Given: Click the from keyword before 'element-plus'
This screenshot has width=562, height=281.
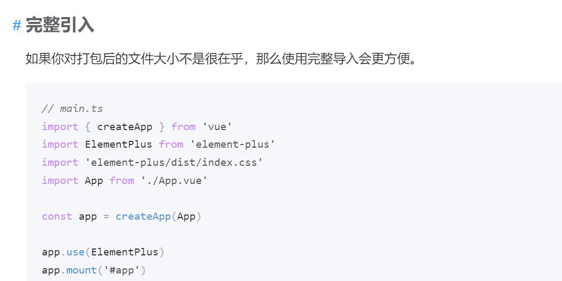Looking at the screenshot, I should click(171, 144).
